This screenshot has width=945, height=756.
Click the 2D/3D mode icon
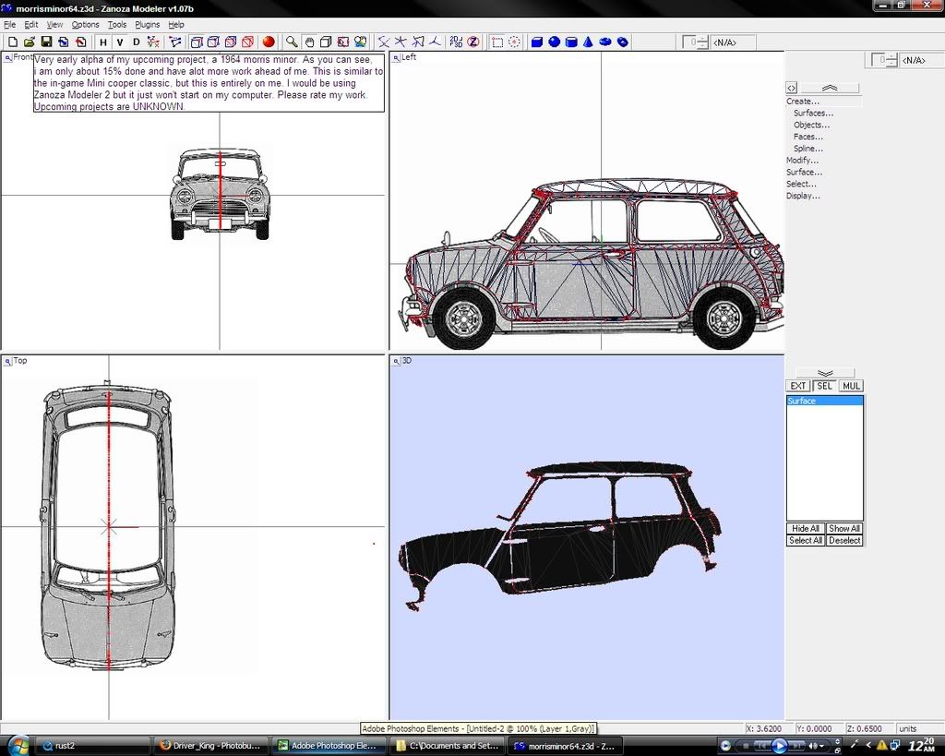coord(456,42)
